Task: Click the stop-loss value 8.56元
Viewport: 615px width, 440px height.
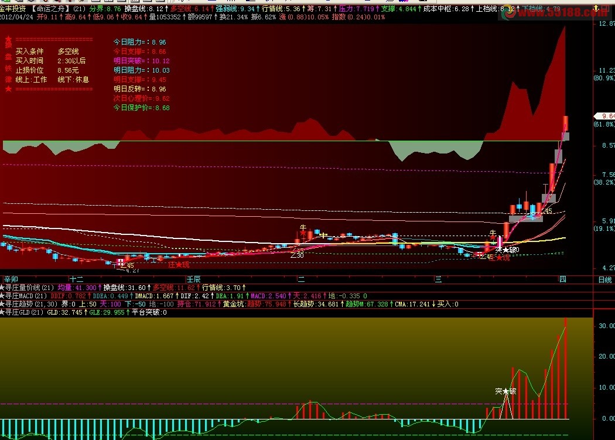Action: click(69, 70)
